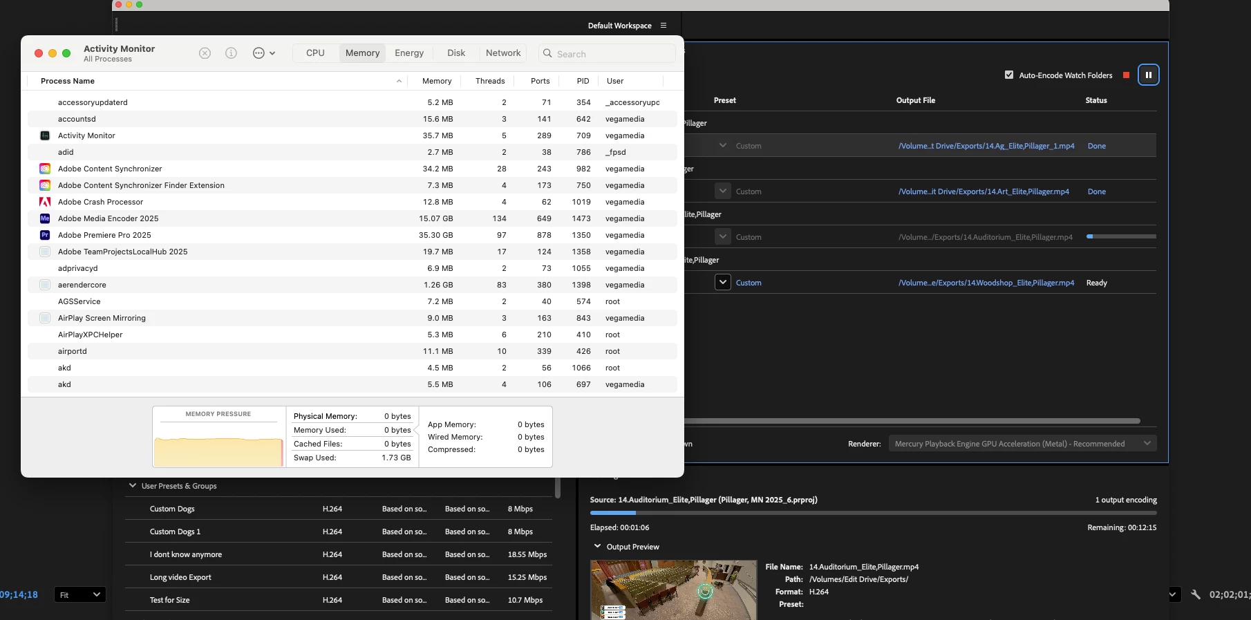Select the Activity Monitor process icon
The image size is (1251, 620).
45,135
